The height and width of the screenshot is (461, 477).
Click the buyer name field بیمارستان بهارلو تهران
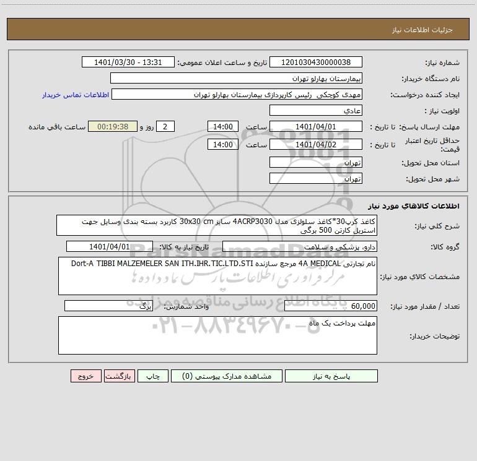tap(236, 79)
